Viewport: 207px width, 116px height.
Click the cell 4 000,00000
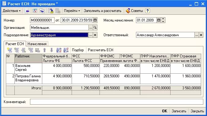pos(57,68)
